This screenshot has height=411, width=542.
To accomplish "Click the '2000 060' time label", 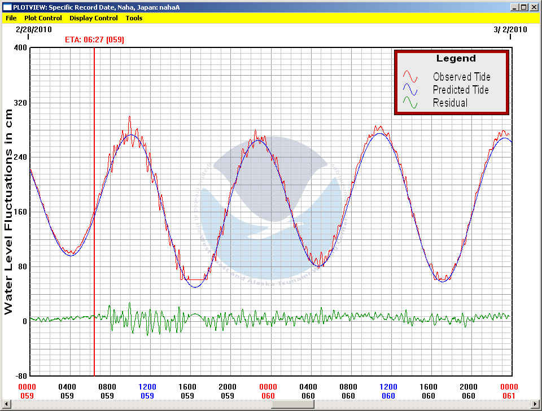I will pyautogui.click(x=469, y=391).
